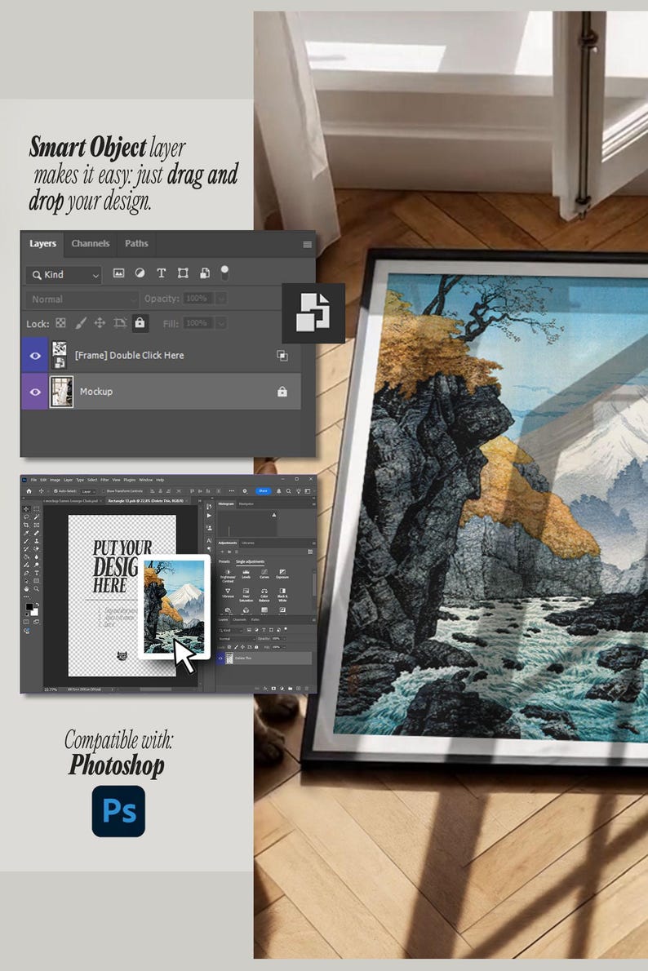Add a Vibrance adjustment
The height and width of the screenshot is (971, 648).
(228, 593)
